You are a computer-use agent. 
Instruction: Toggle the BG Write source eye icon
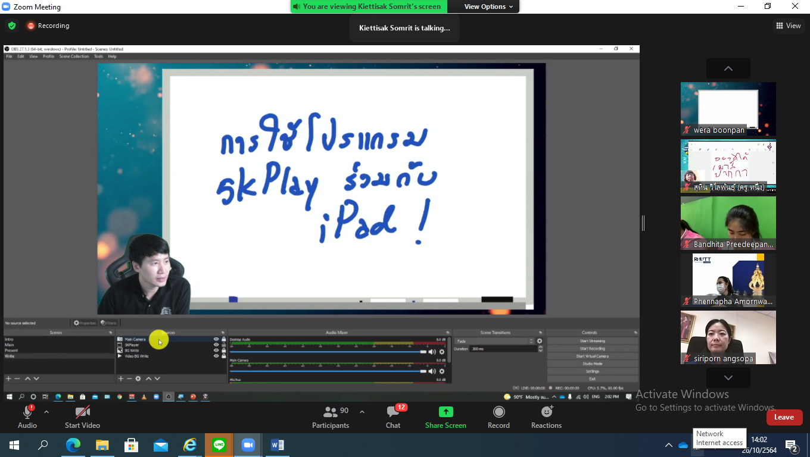point(216,350)
